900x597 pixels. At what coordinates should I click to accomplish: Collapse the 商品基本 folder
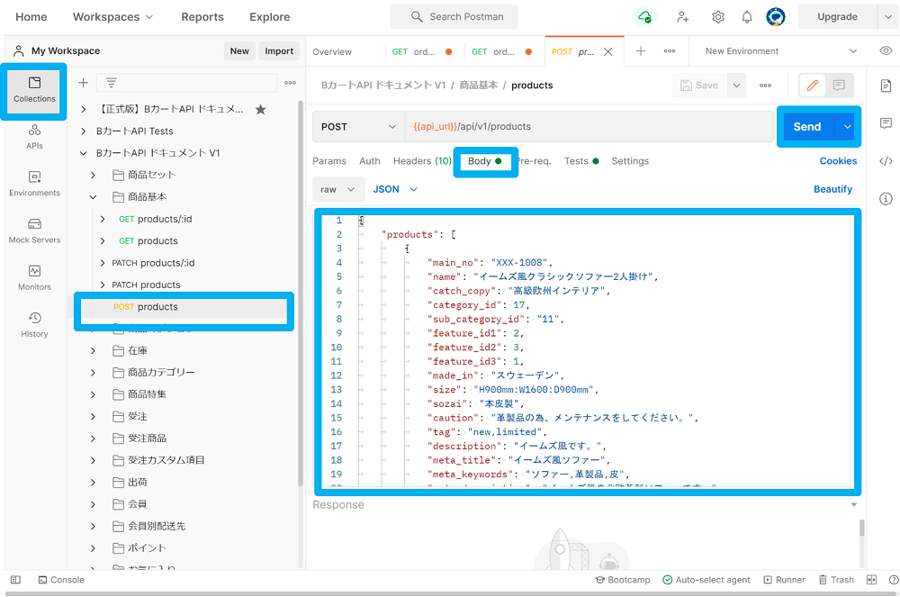pyautogui.click(x=93, y=197)
